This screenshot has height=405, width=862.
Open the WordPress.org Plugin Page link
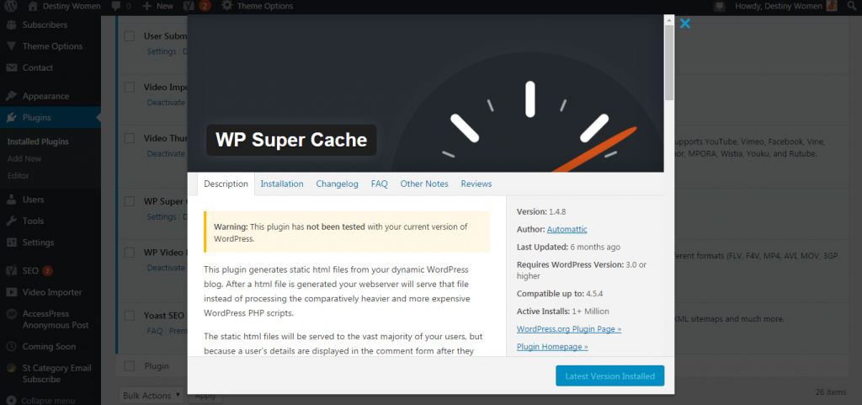click(x=568, y=328)
